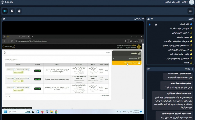
Task: Click the briefcase icon in top toolbar
Action: (12, 11)
